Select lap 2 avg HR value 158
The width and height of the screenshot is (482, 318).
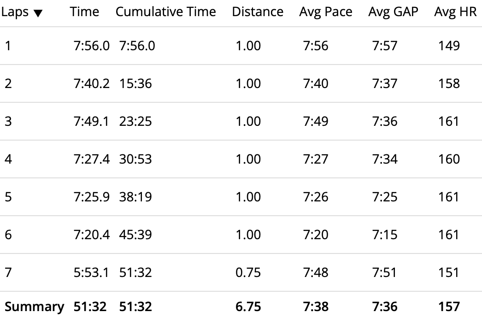449,83
